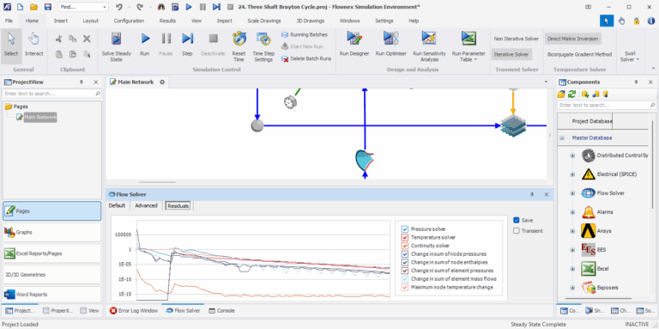Open the Find combo box dropdown

pyautogui.click(x=104, y=7)
